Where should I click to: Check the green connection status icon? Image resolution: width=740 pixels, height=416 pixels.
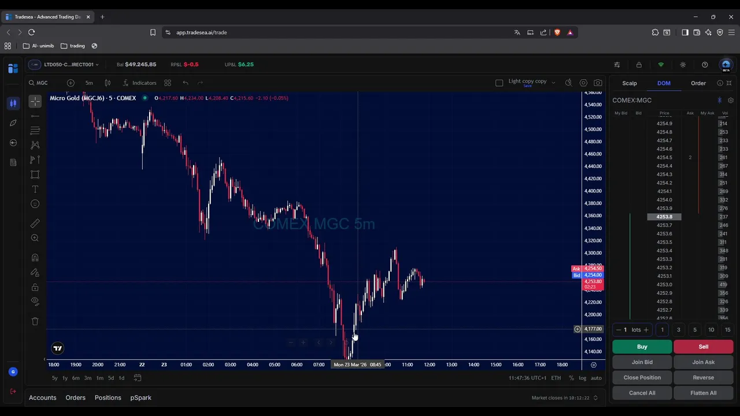[x=661, y=65]
